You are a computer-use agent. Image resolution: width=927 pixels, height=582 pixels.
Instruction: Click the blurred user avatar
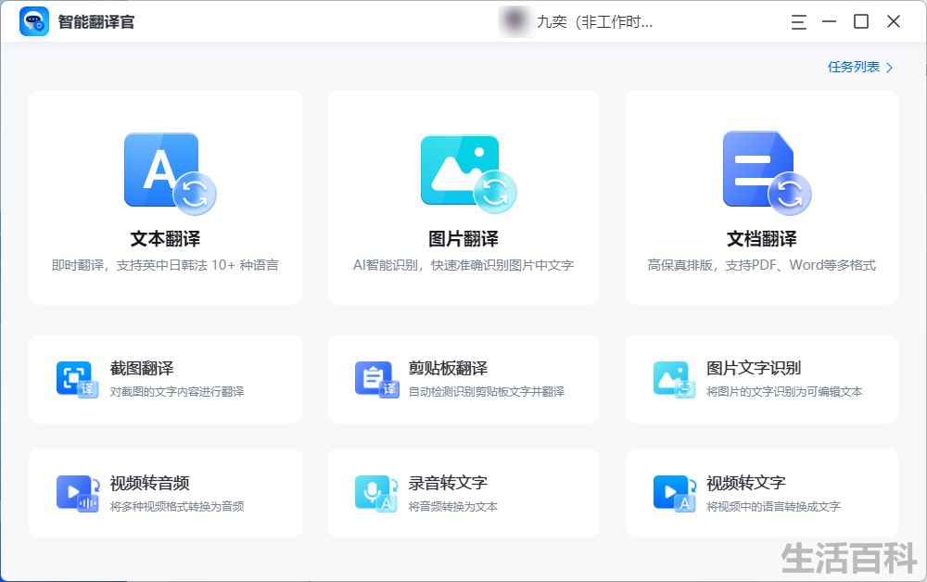pyautogui.click(x=514, y=21)
